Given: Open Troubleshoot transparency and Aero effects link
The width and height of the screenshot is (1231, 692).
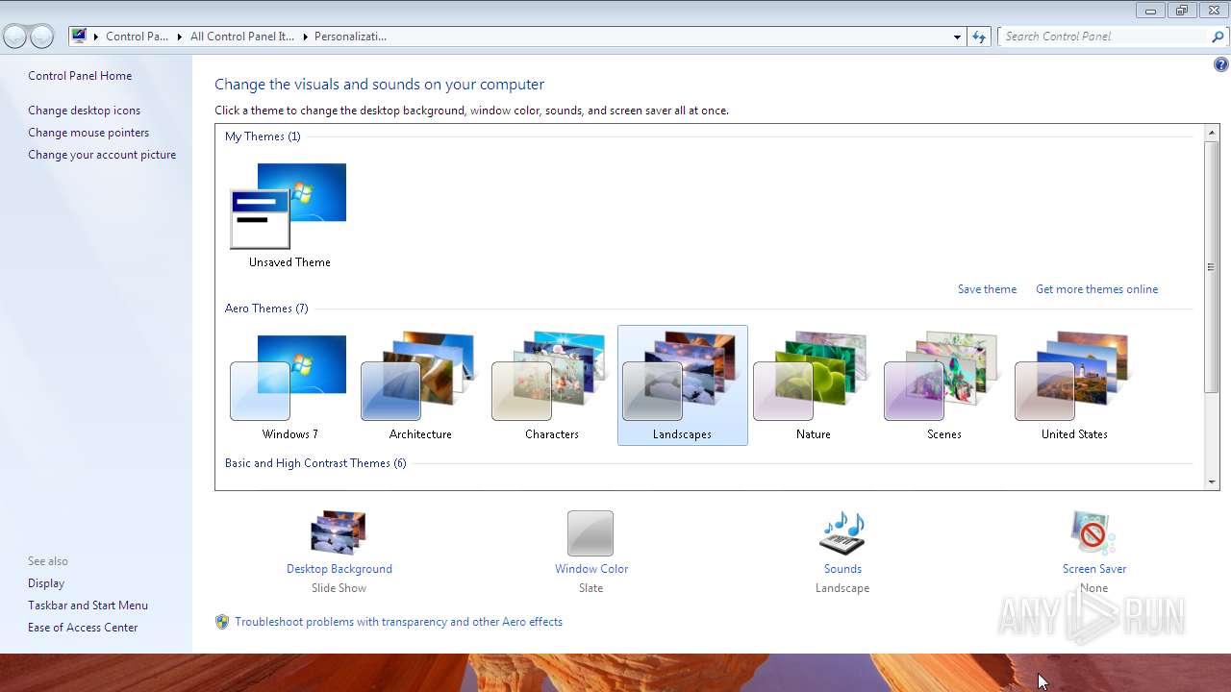Looking at the screenshot, I should 398,622.
